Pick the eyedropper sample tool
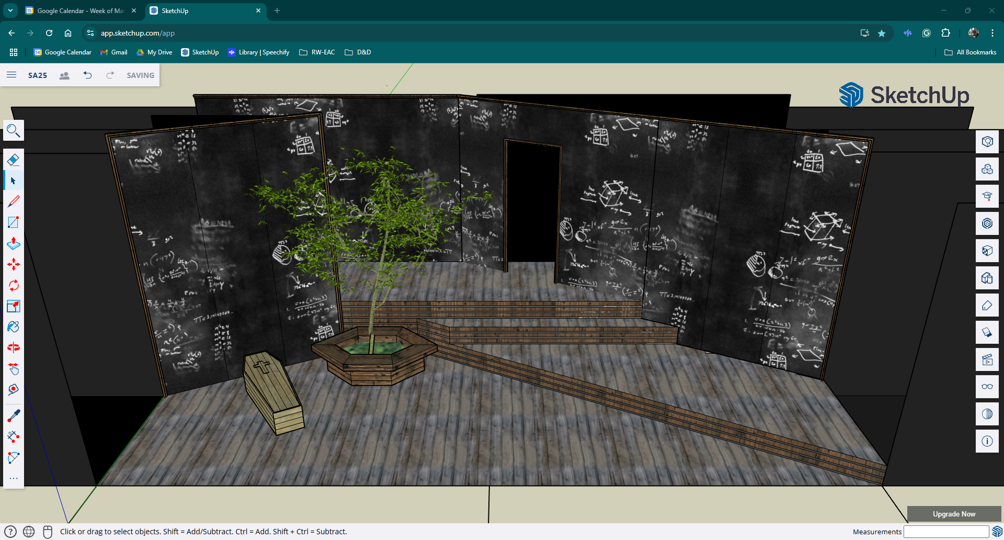1004x540 pixels. [x=14, y=416]
